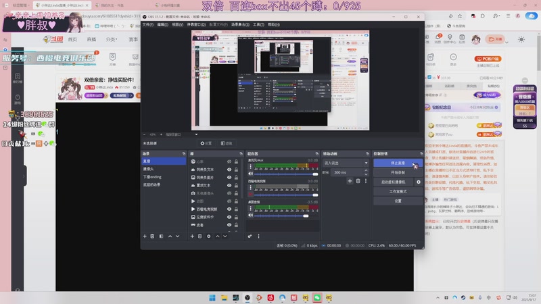Pop out the Scenes dock panel
This screenshot has width=541, height=304.
coord(184,153)
